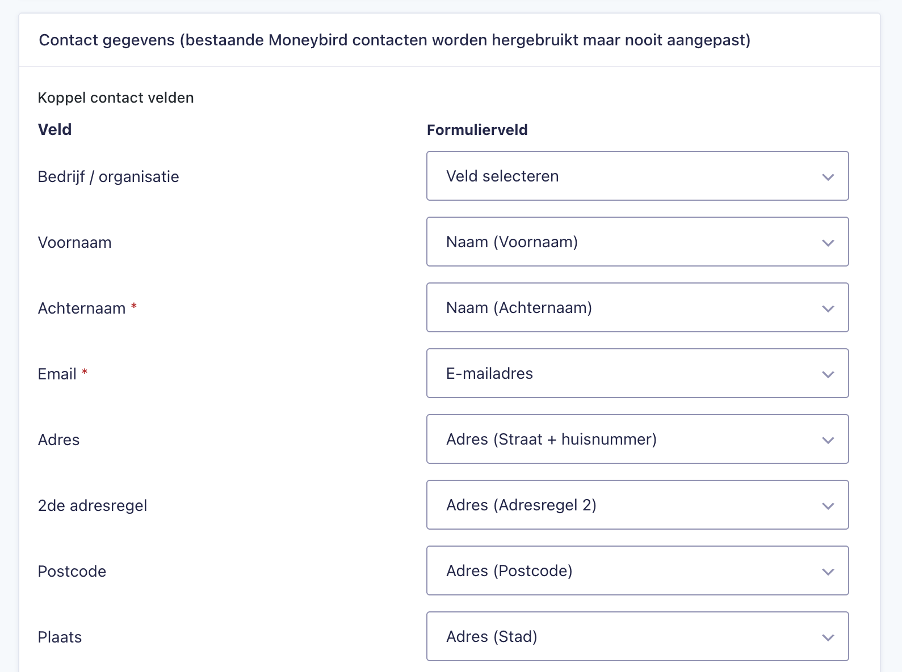
Task: Open the 'Naam (Achternaam)' dropdown
Action: click(x=637, y=307)
